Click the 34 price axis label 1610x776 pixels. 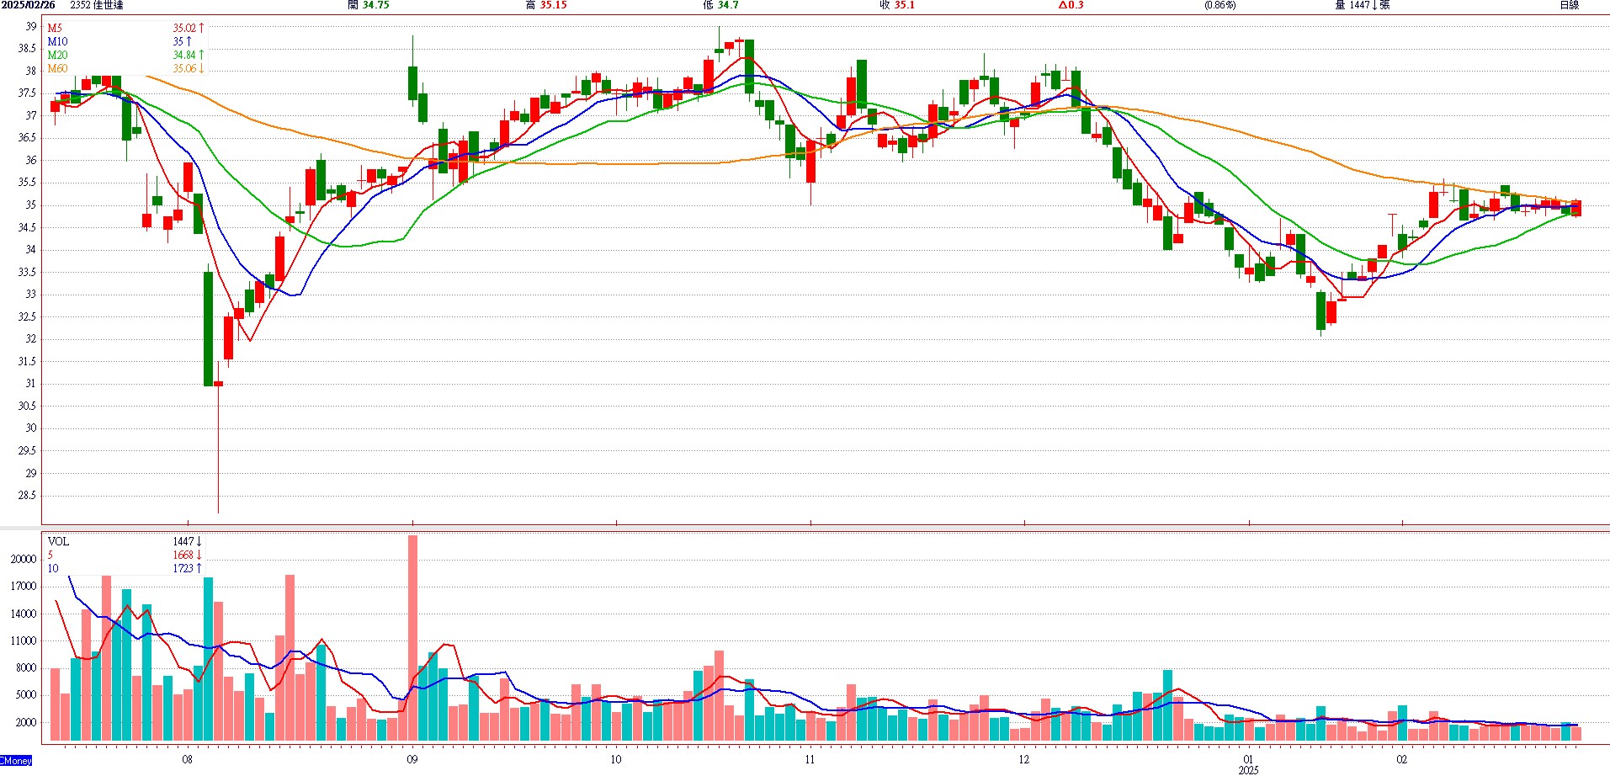(31, 249)
